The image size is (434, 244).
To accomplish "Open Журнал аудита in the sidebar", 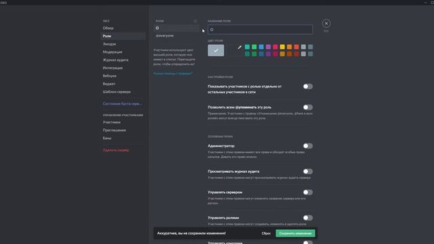I will pyautogui.click(x=123, y=60).
